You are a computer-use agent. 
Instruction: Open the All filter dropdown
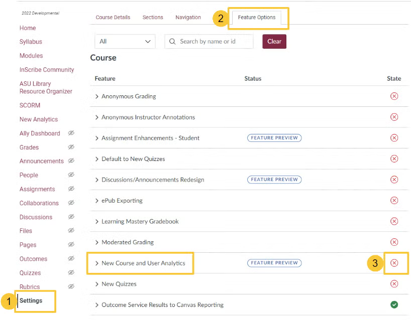point(125,41)
